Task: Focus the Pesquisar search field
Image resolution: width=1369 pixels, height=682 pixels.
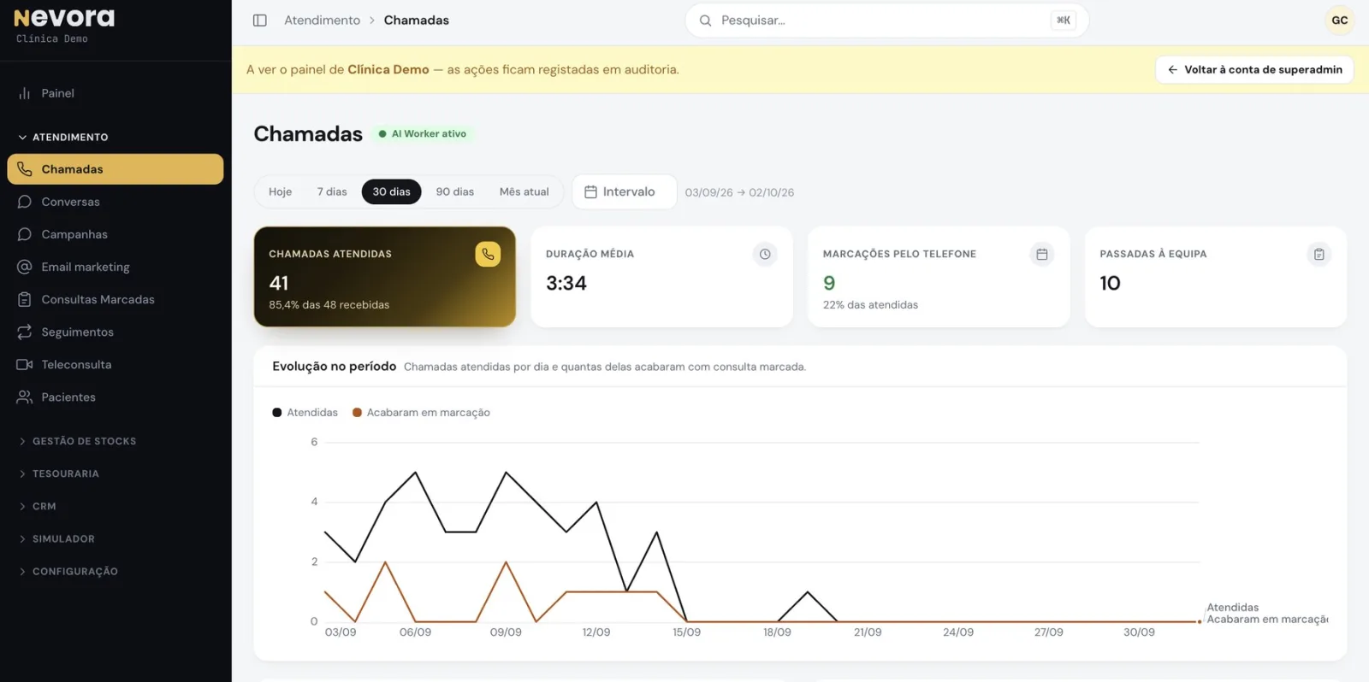Action: [886, 21]
